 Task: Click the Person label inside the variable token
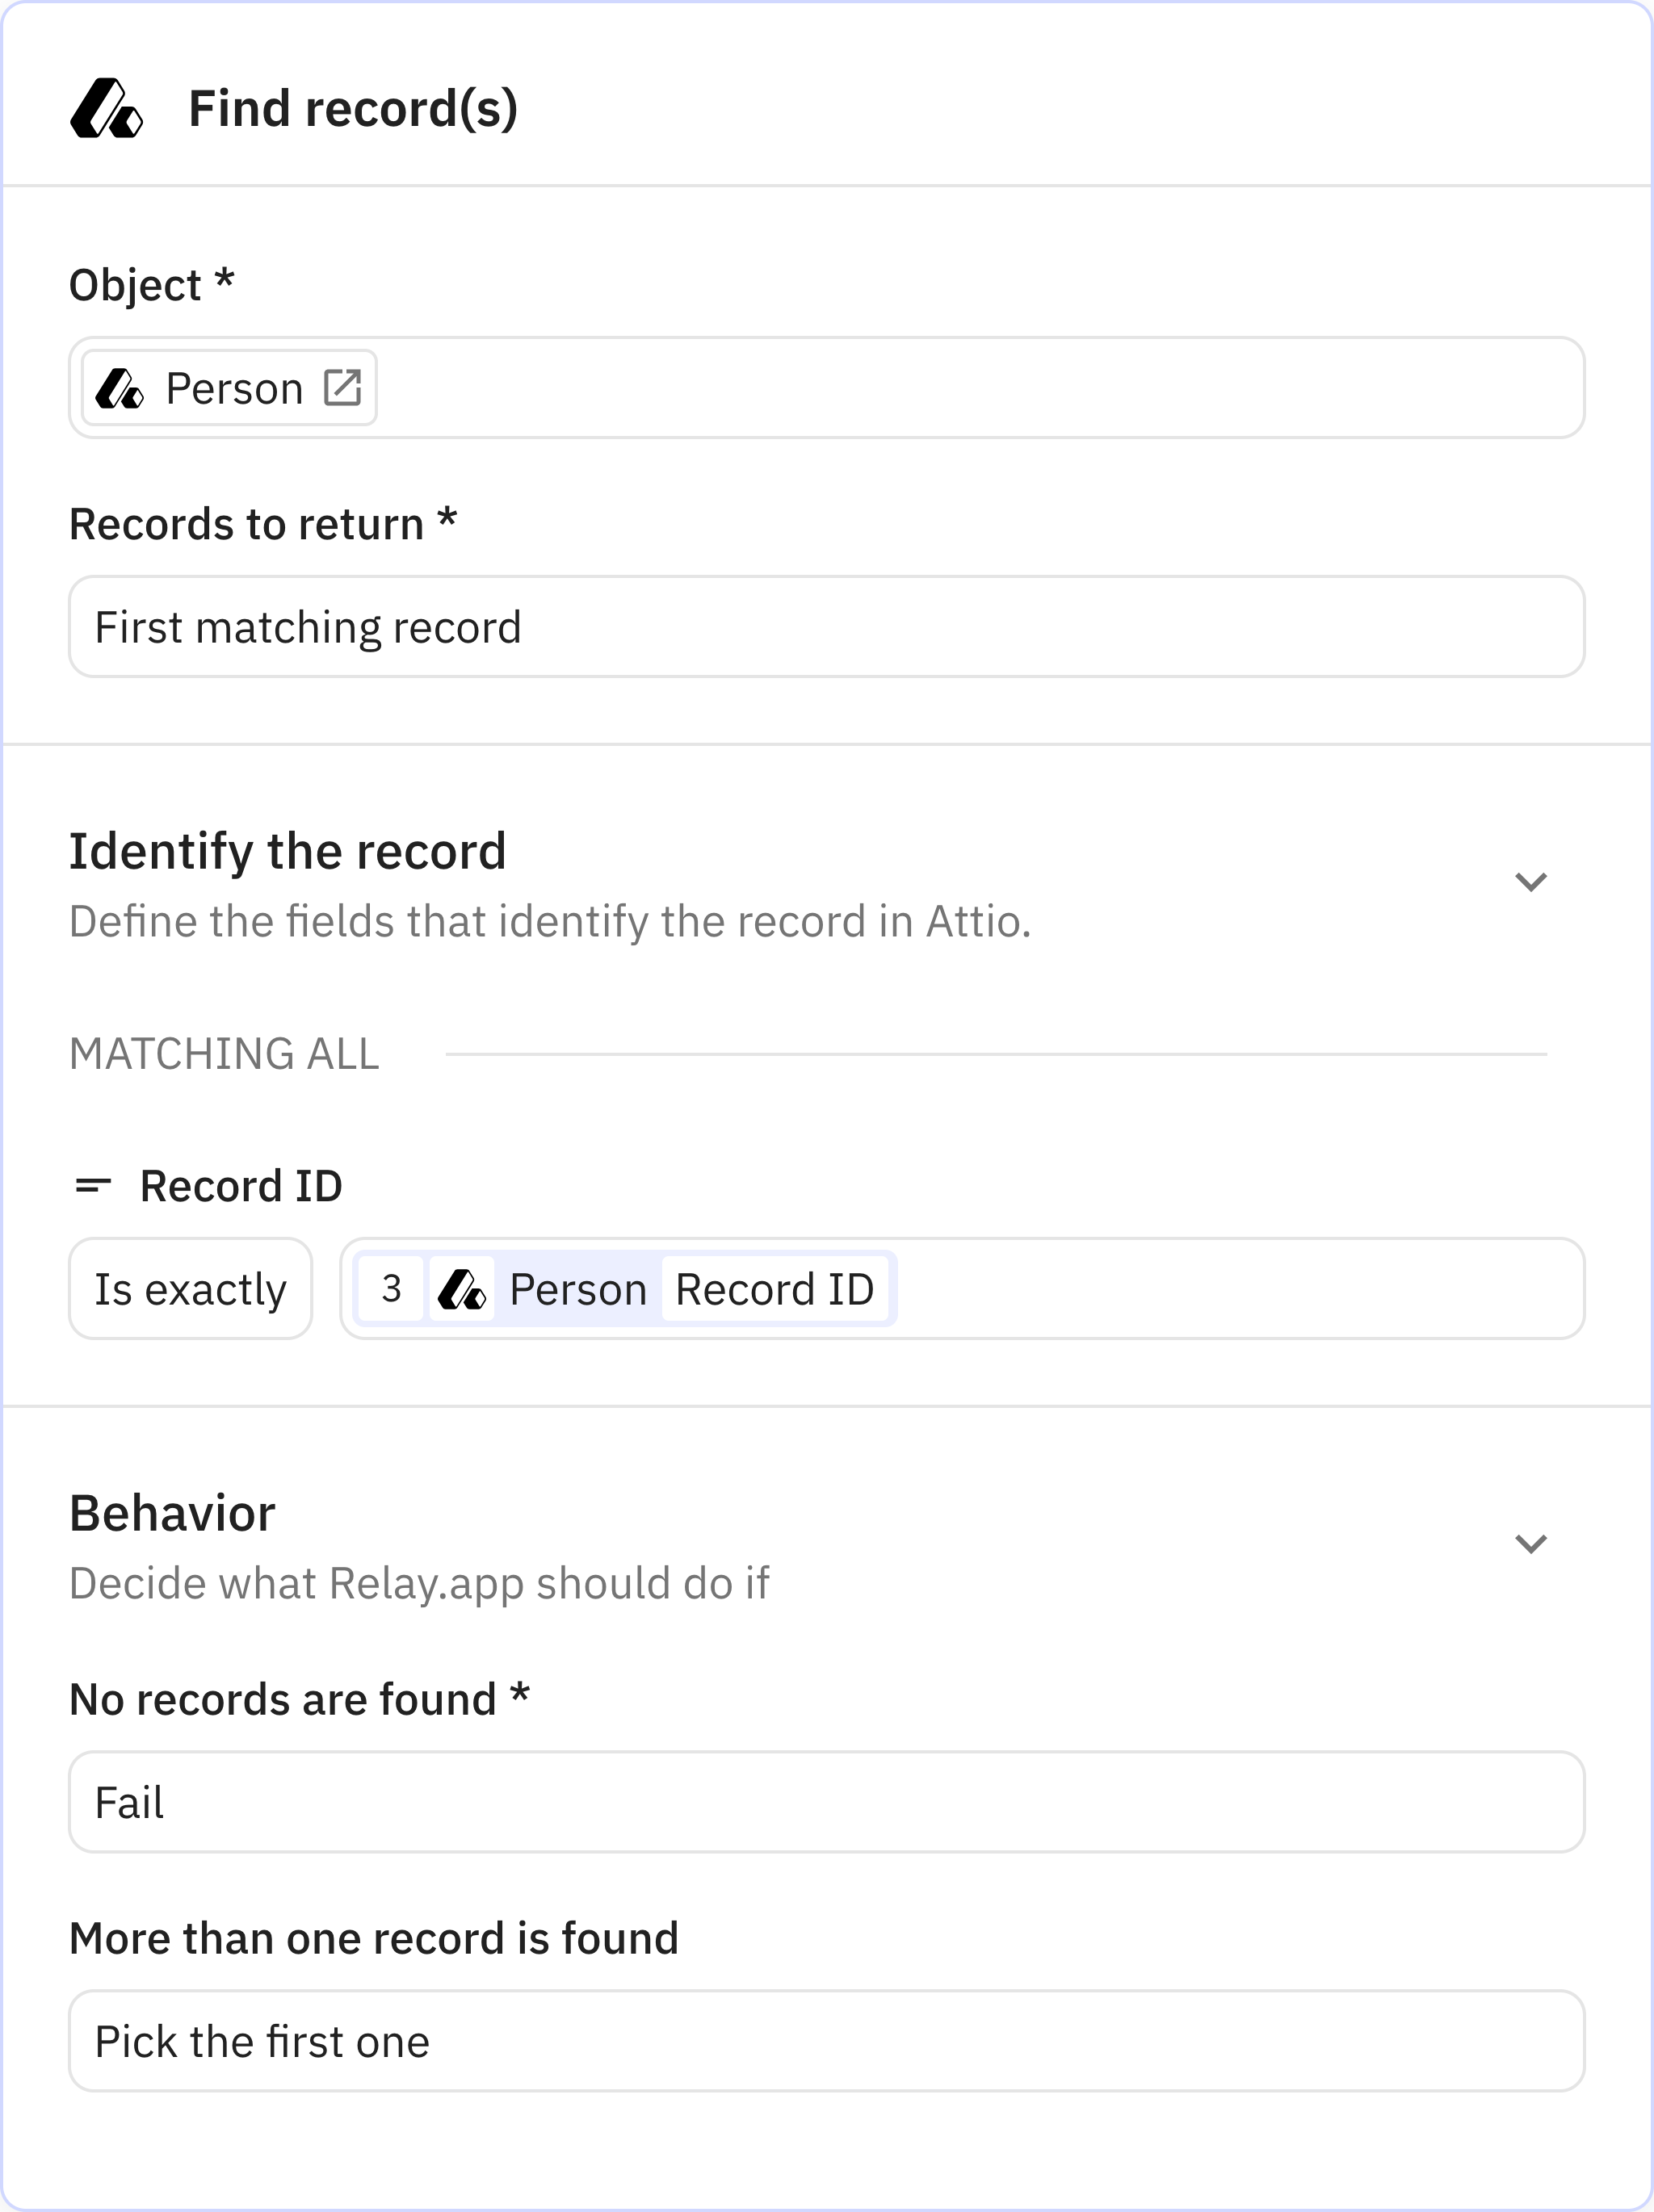click(x=577, y=1289)
